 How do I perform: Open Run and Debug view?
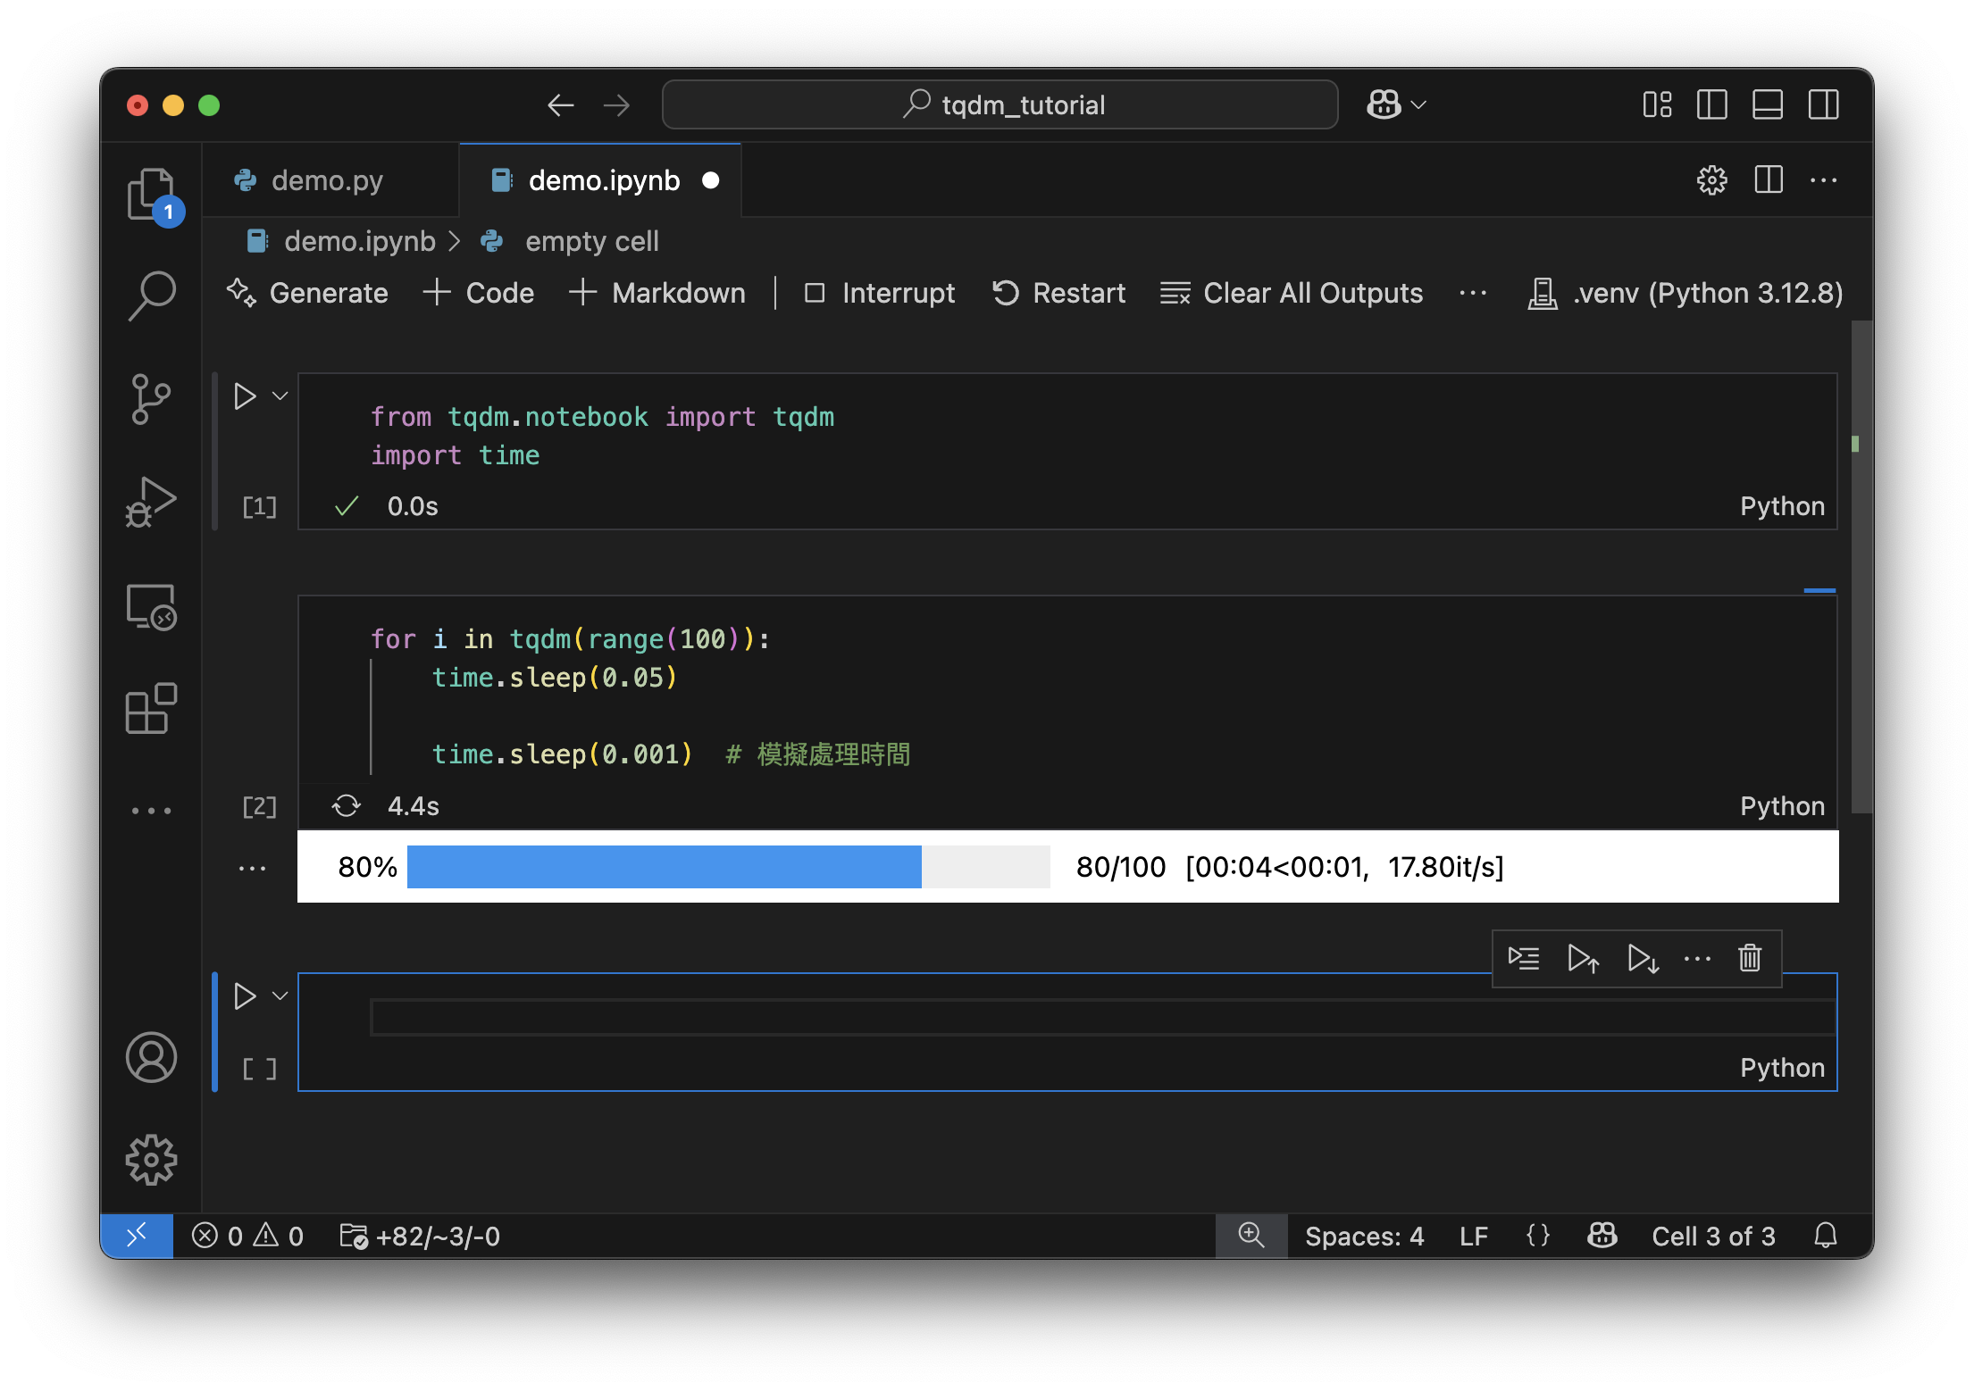(x=151, y=502)
